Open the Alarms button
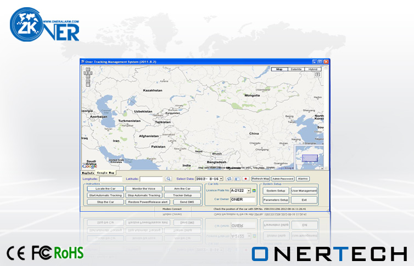The height and width of the screenshot is (266, 414). coord(303,179)
